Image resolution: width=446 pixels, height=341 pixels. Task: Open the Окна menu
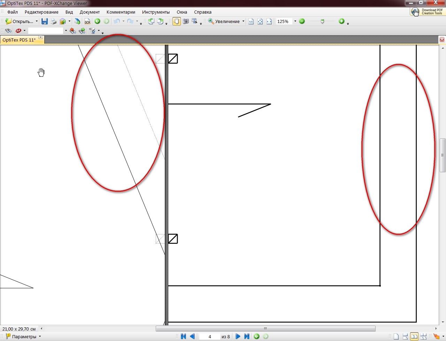182,12
